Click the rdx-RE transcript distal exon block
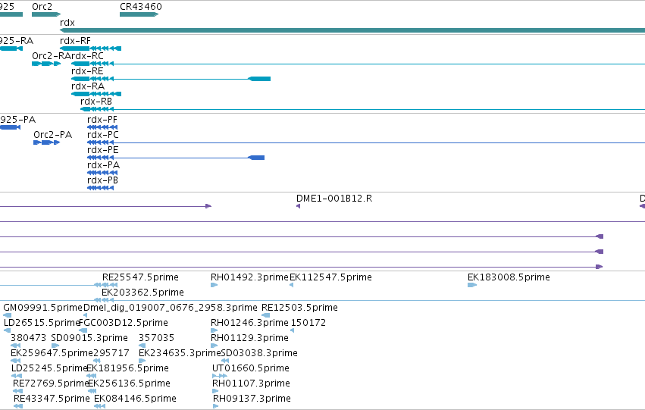The width and height of the screenshot is (645, 410). coord(260,79)
